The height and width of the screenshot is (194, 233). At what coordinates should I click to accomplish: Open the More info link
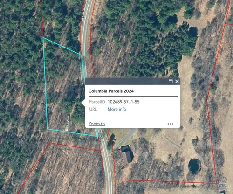point(117,109)
